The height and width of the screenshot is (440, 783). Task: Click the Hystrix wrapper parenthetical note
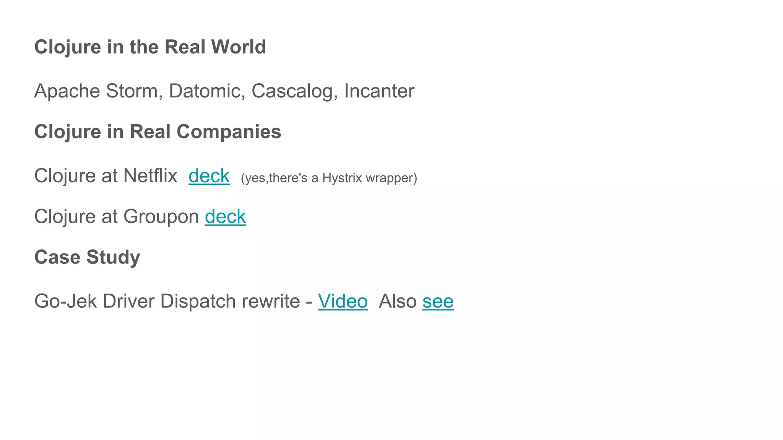329,178
